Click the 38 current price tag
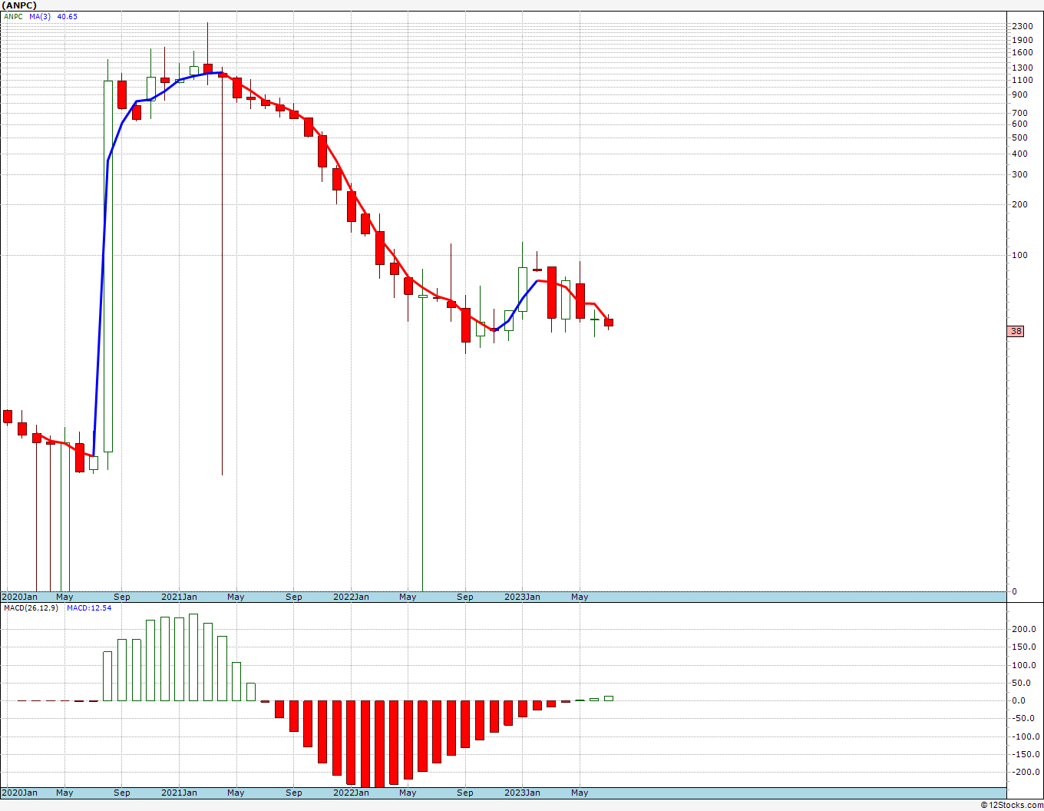1044x811 pixels. point(1016,331)
